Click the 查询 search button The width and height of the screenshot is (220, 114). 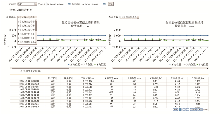pyautogui.click(x=111, y=4)
